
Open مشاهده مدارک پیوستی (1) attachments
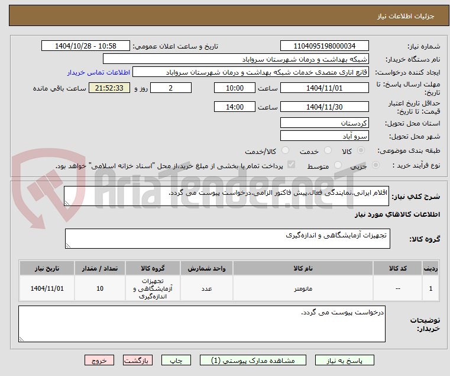pos(253,360)
